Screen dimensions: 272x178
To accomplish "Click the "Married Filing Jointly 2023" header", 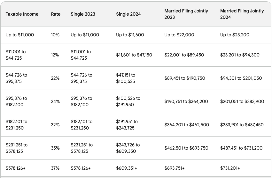I will pyautogui.click(x=186, y=14).
